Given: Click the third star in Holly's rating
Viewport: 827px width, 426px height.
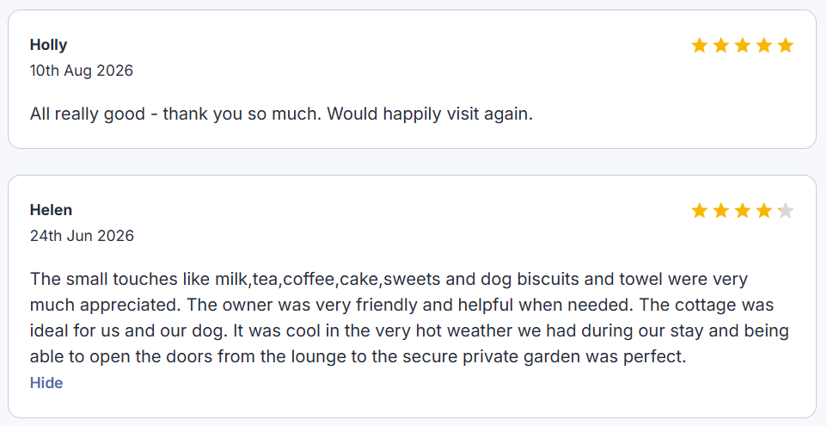Looking at the screenshot, I should [743, 46].
